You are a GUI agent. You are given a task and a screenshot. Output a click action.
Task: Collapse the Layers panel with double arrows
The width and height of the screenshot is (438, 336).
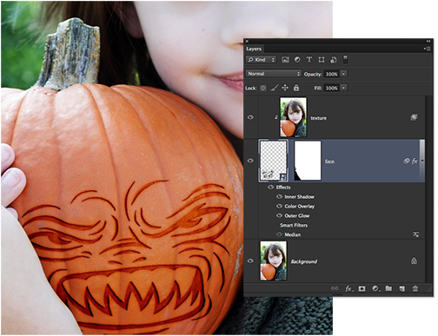[428, 42]
